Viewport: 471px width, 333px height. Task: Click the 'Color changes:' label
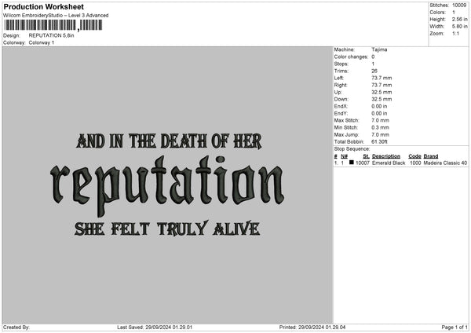351,57
